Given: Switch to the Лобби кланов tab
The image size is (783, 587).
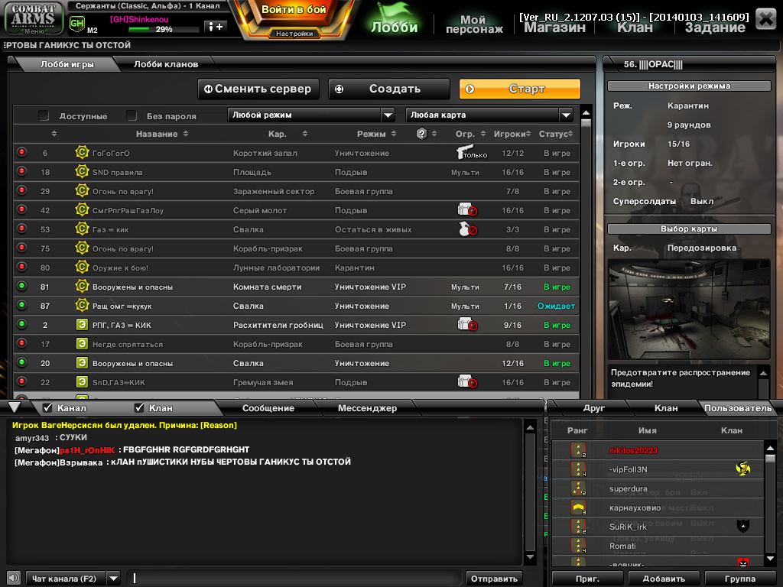Looking at the screenshot, I should click(x=166, y=64).
